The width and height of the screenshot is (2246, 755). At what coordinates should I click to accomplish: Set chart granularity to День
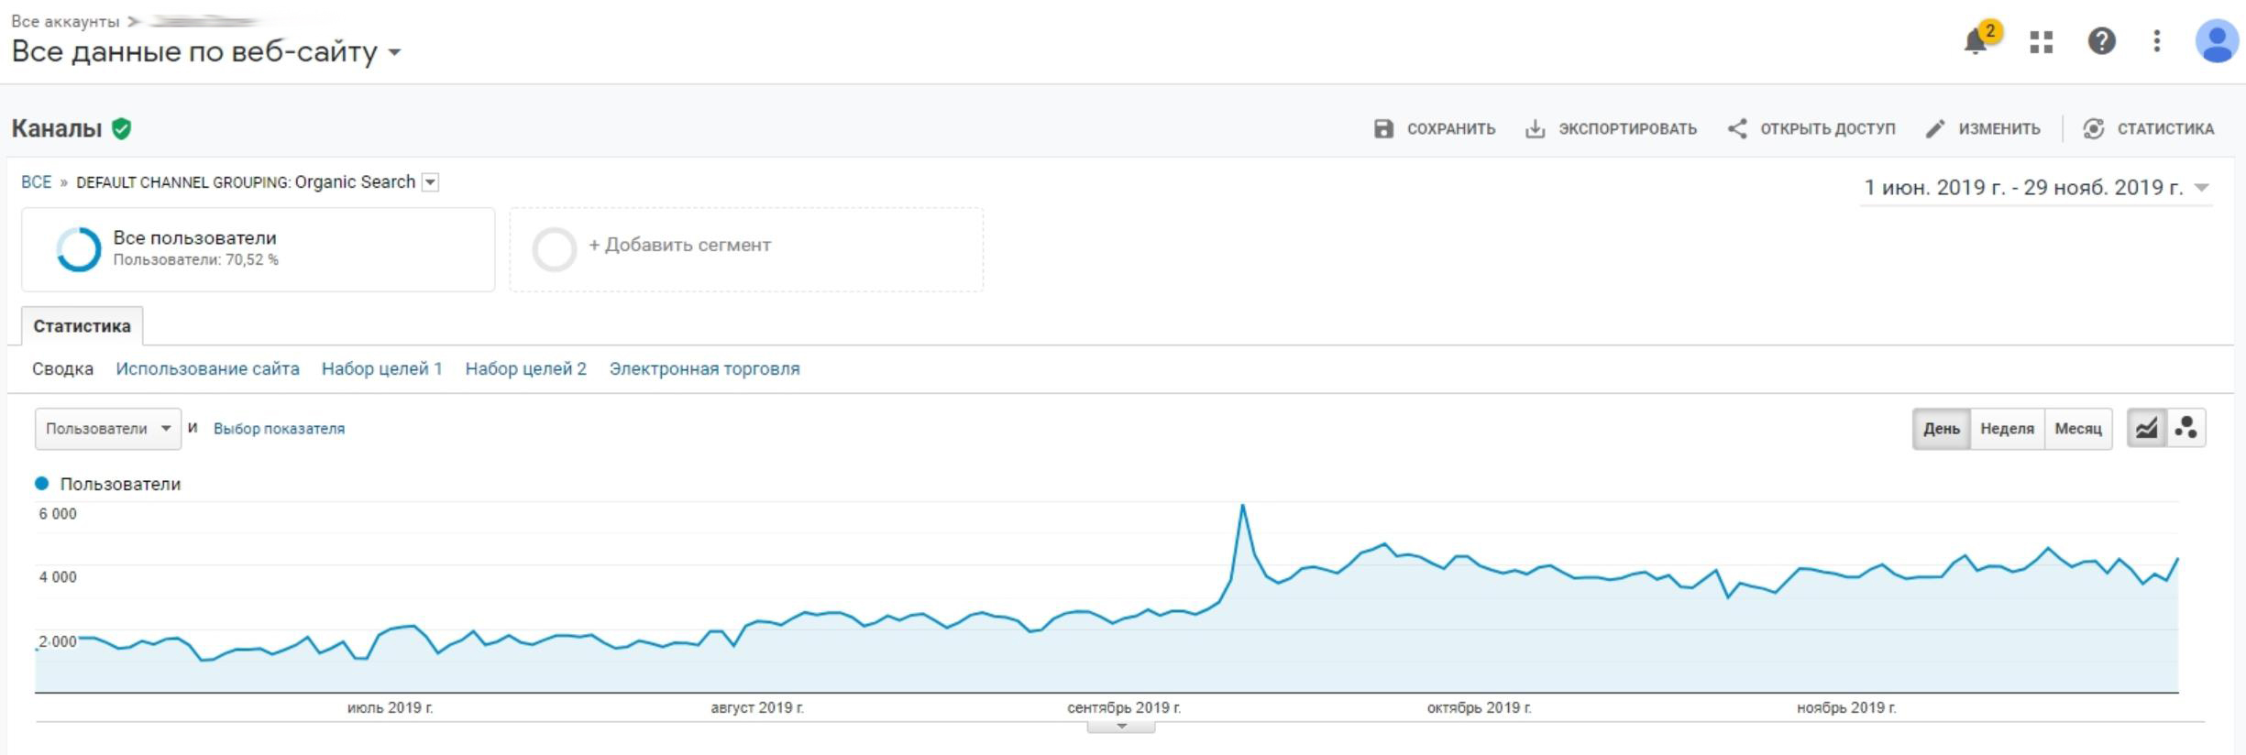1941,429
